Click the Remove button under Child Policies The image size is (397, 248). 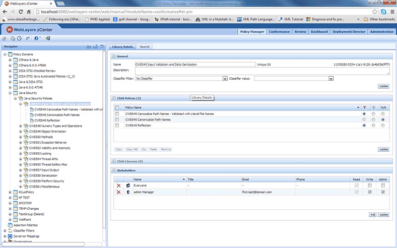click(x=166, y=149)
